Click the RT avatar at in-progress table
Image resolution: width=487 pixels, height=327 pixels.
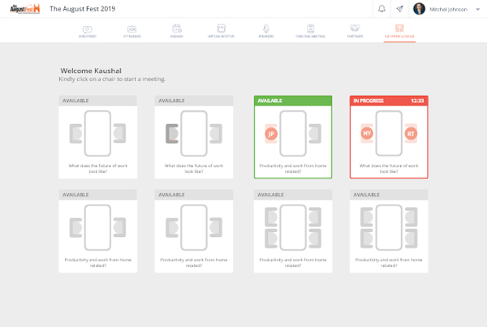411,133
